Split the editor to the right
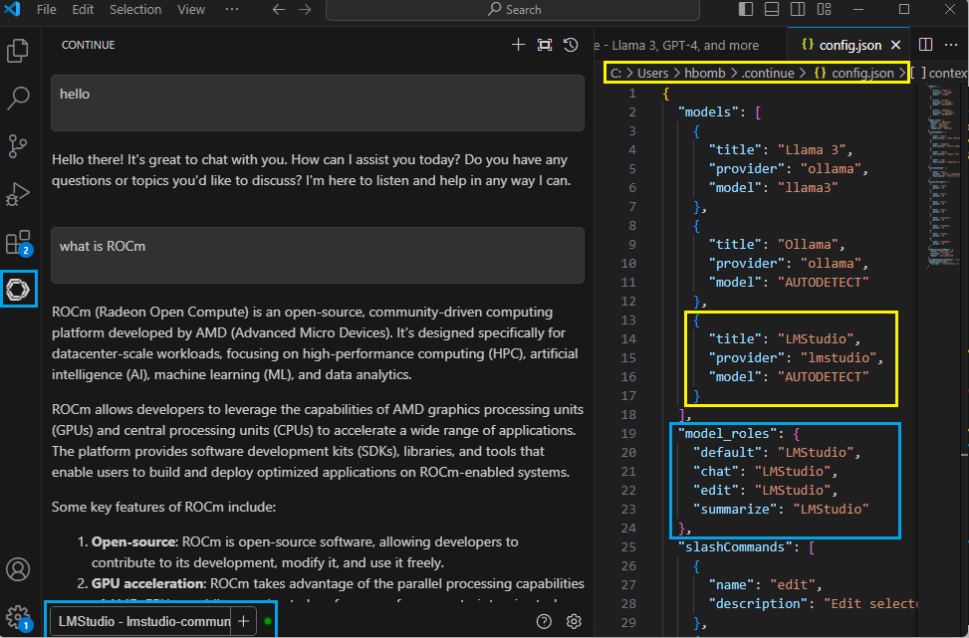This screenshot has height=638, width=969. point(926,45)
